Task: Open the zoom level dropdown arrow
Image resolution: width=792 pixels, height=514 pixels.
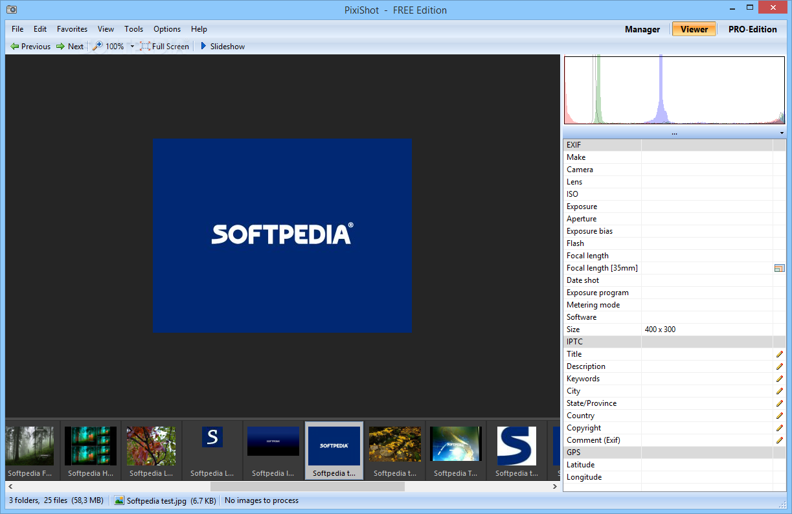Action: 132,47
